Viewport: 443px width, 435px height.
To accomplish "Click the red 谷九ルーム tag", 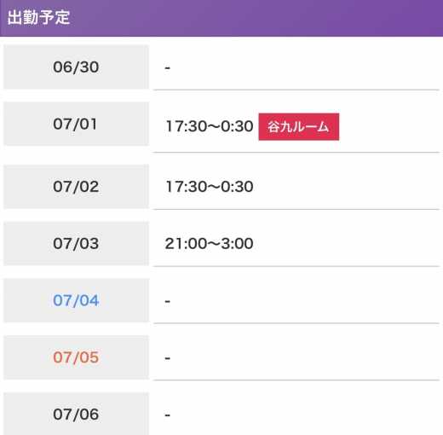I will tap(299, 127).
